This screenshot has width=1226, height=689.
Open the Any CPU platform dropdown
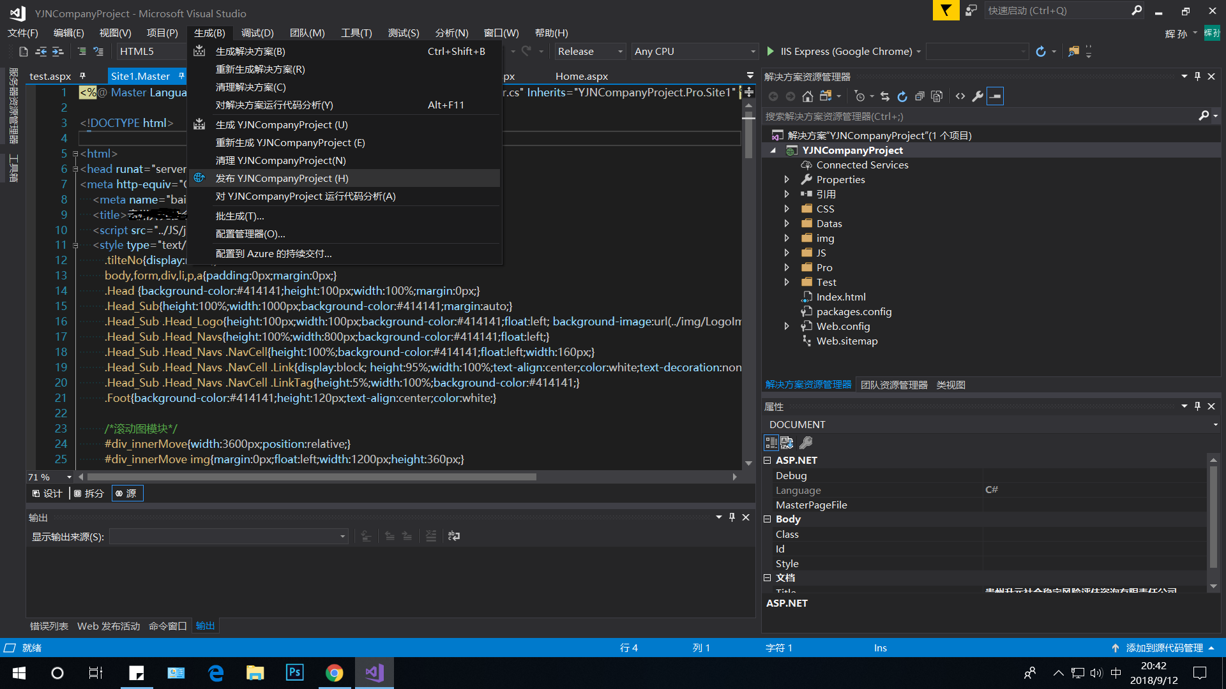[x=695, y=52]
